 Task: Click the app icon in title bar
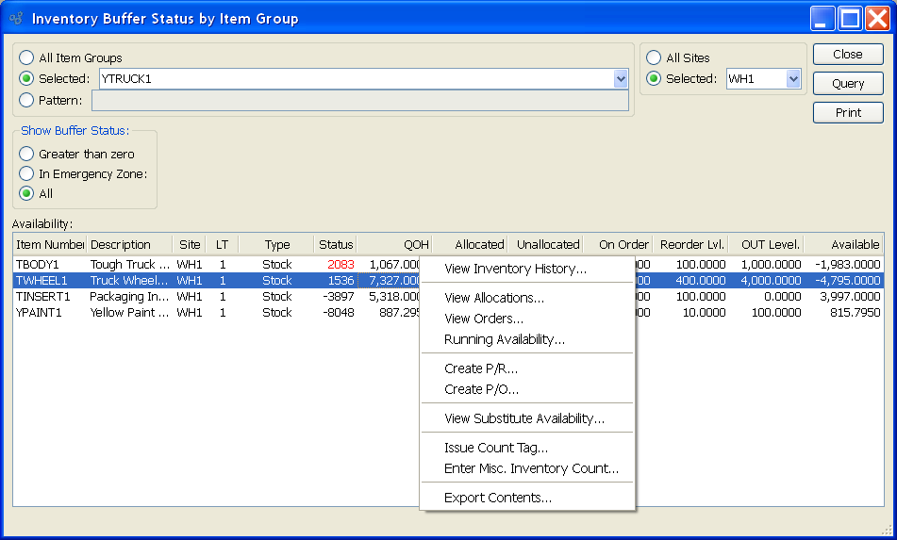15,18
